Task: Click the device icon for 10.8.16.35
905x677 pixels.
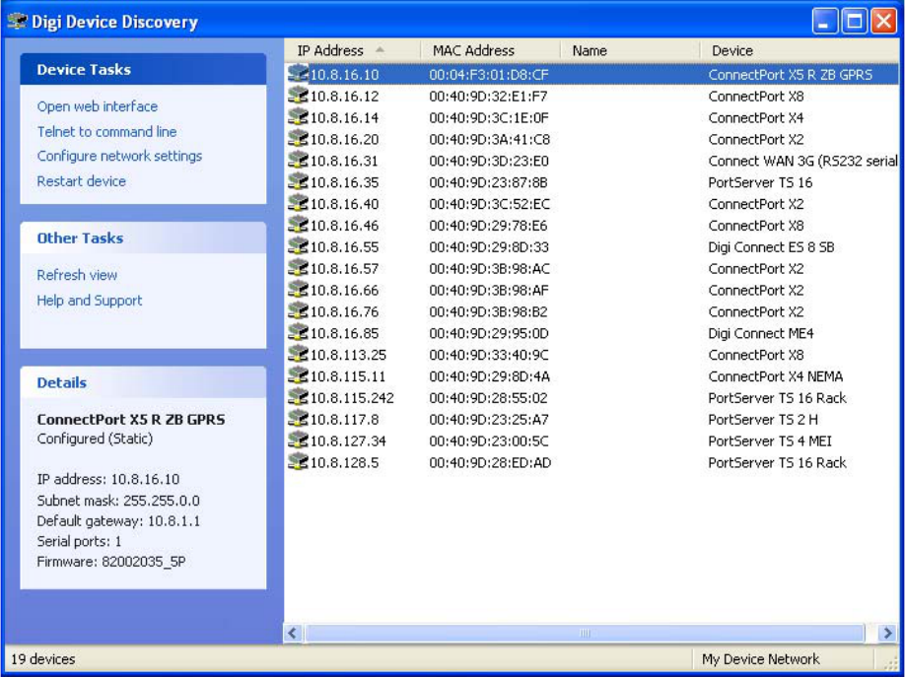Action: 298,181
